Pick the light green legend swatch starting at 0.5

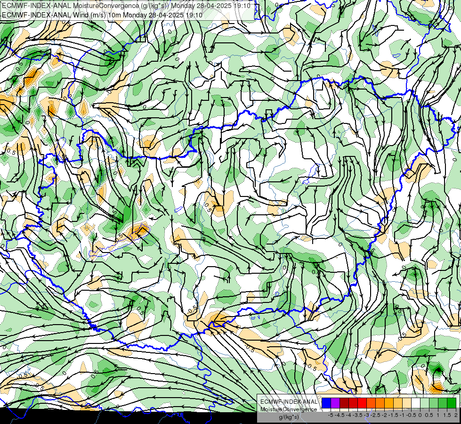434,403
